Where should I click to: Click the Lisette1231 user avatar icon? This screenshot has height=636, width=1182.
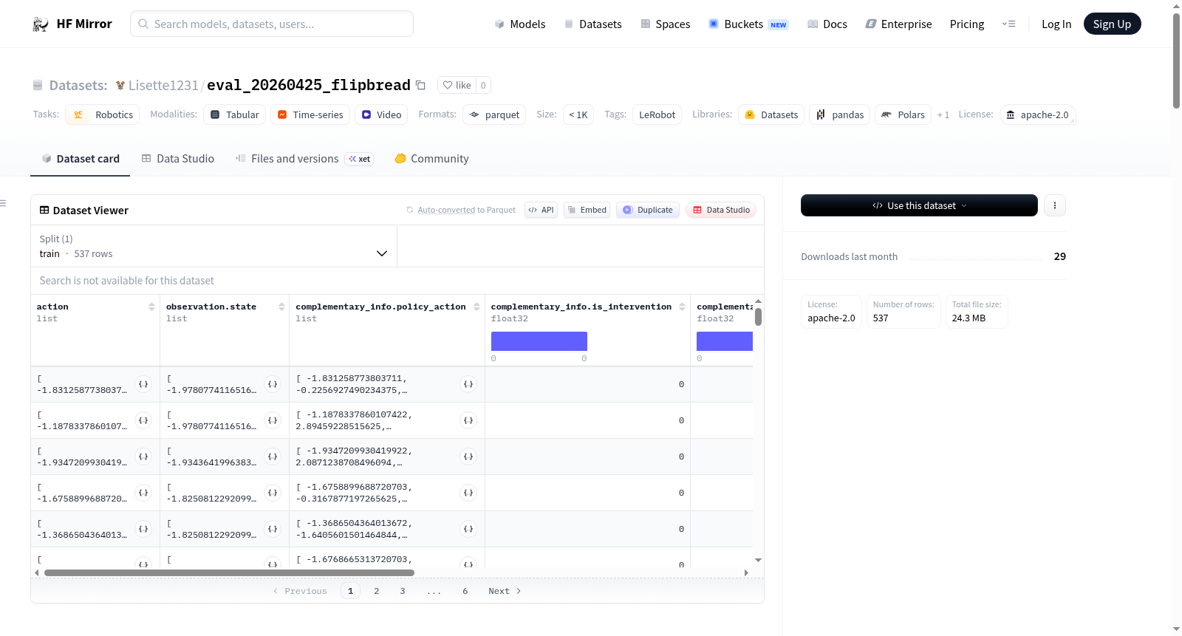tap(120, 85)
